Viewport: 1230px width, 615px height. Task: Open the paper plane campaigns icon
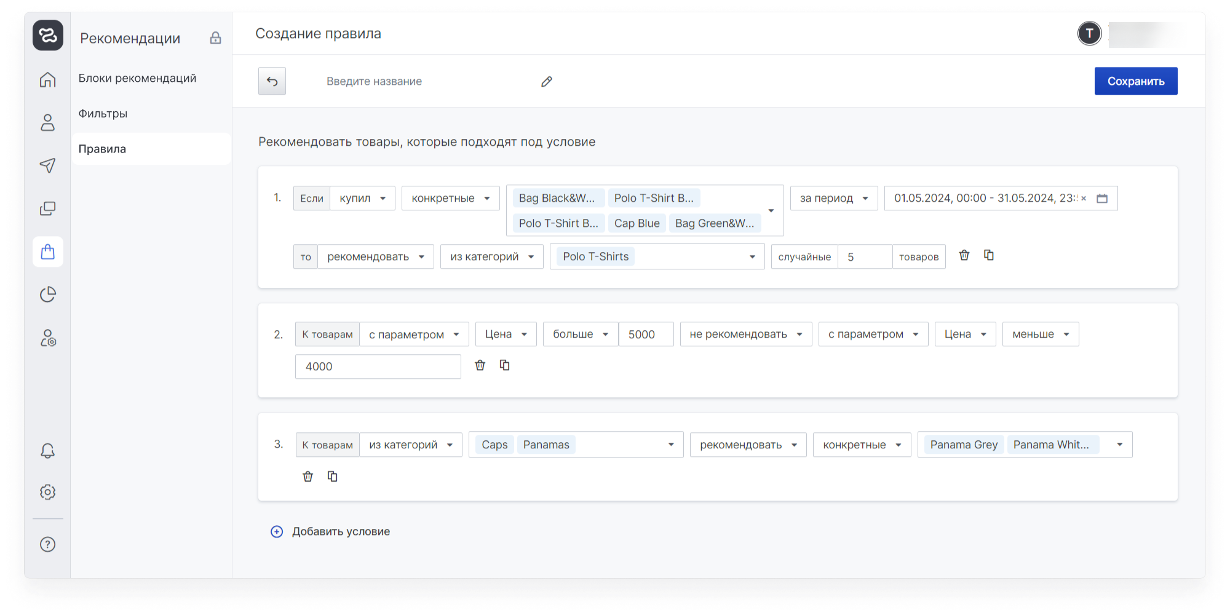pos(47,165)
